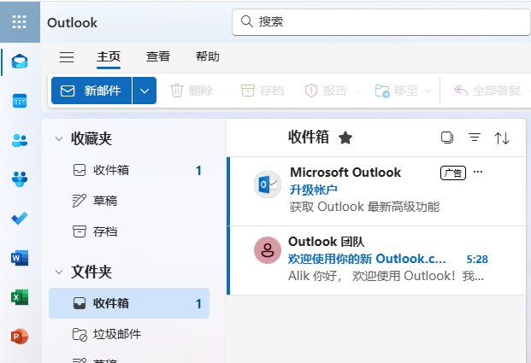Open Groups in the left app rail
This screenshot has height=363, width=531.
(20, 179)
